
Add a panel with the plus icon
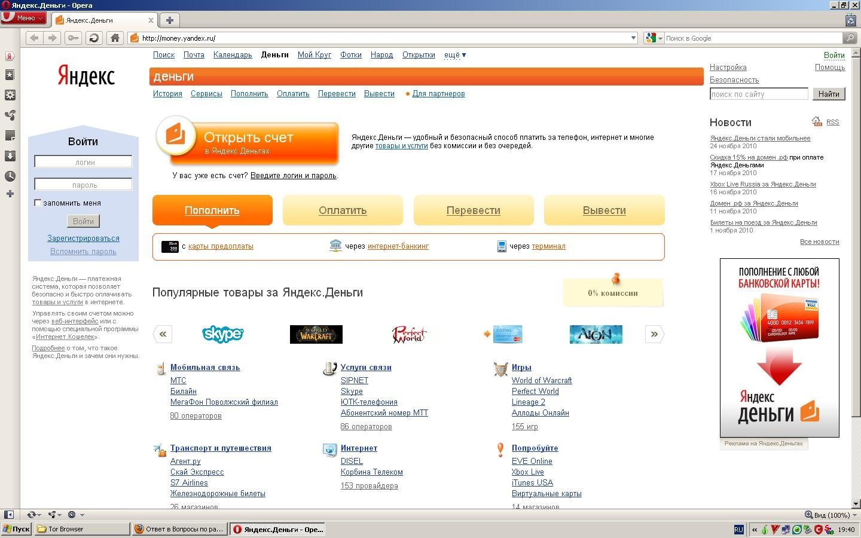[10, 194]
